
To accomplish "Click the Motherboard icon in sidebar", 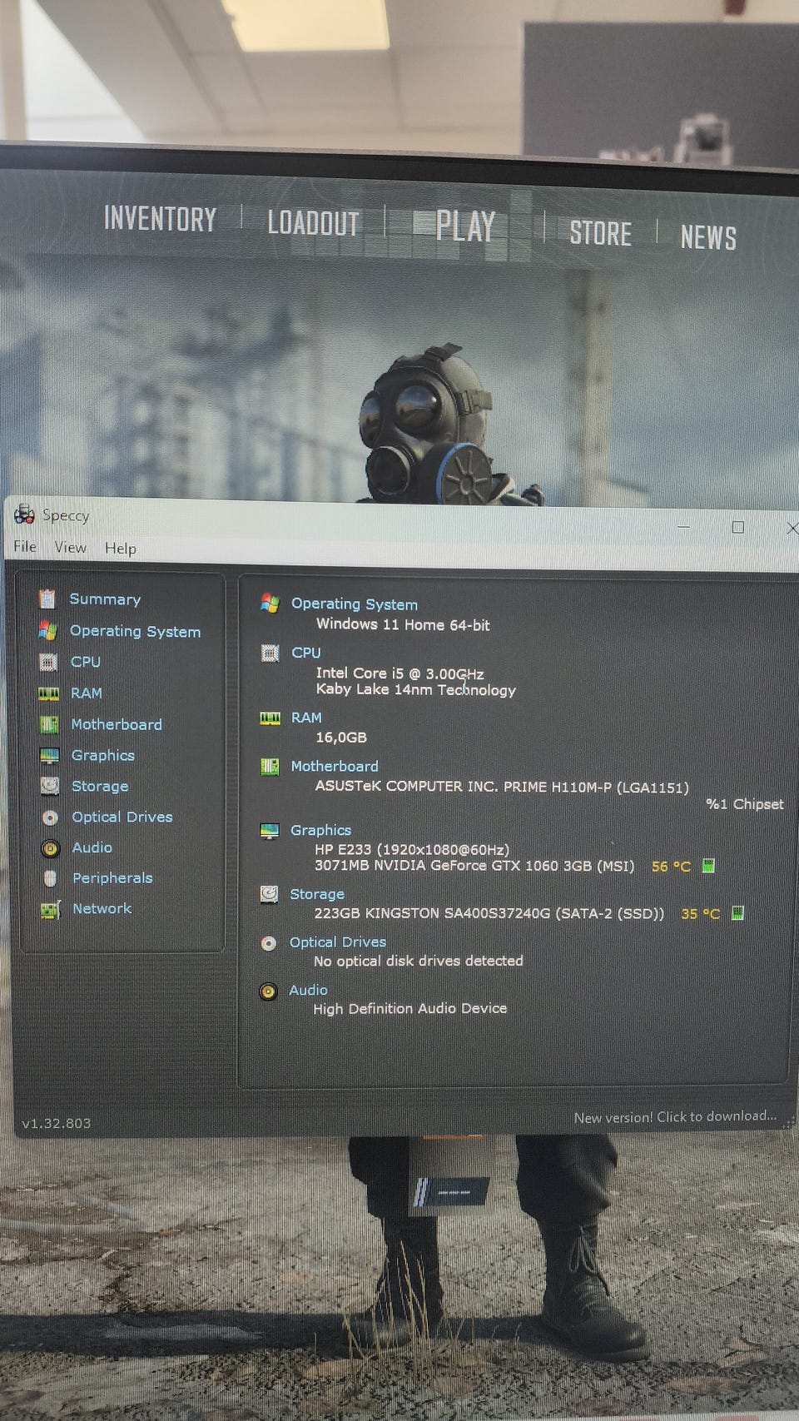I will [49, 724].
